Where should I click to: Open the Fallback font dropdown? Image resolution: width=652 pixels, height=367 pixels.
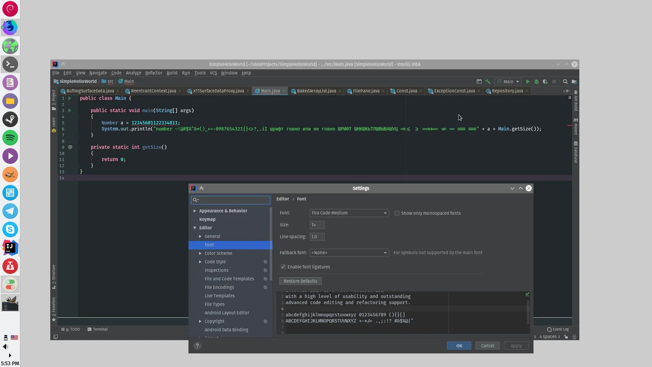[349, 252]
